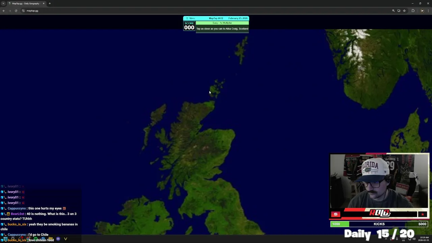The image size is (432, 243).
Task: Click the install app icon in address bar
Action: click(399, 11)
